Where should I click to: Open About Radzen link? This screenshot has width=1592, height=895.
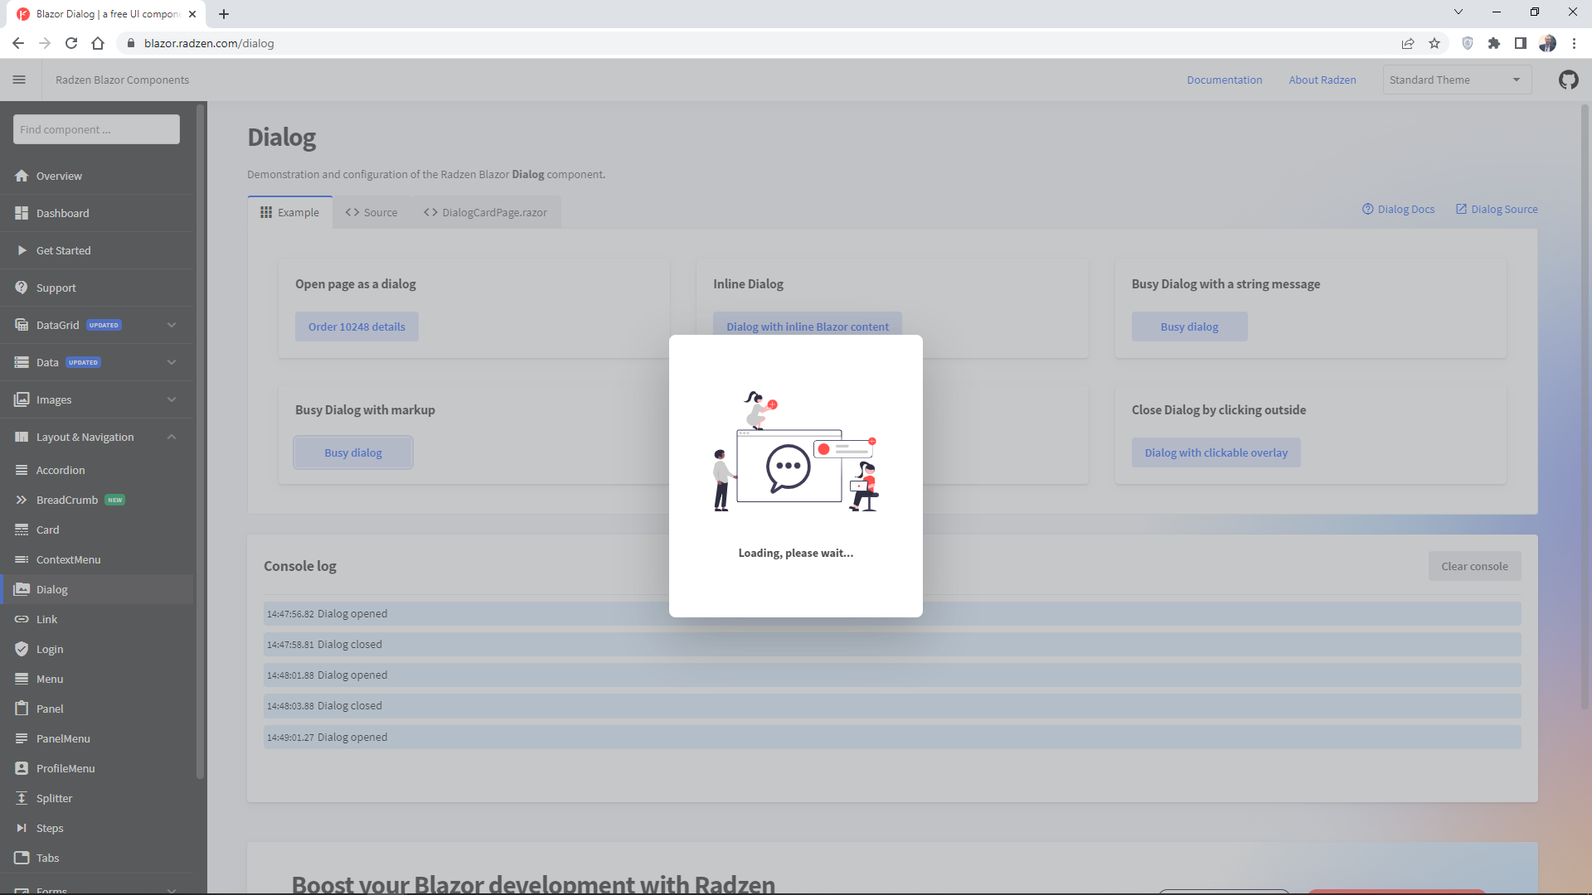pyautogui.click(x=1323, y=80)
